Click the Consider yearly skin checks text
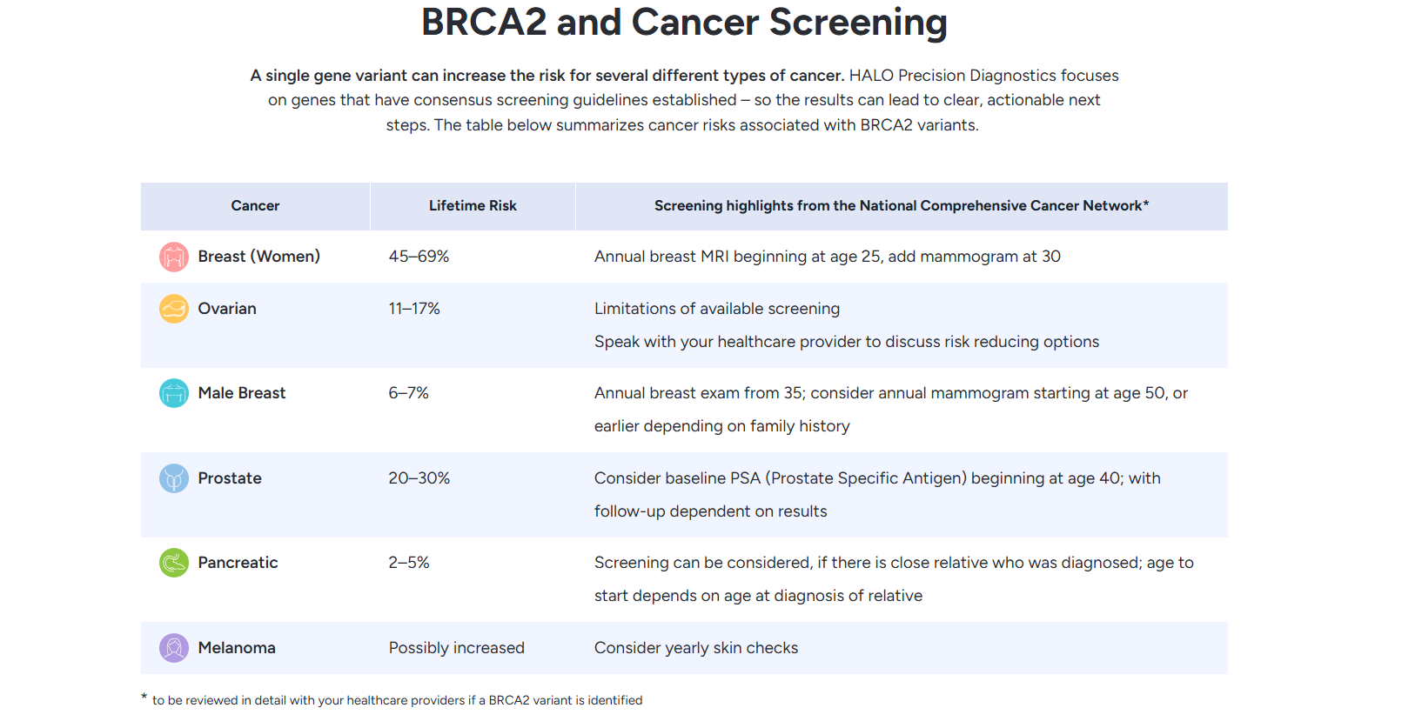1422x728 pixels. click(x=696, y=648)
